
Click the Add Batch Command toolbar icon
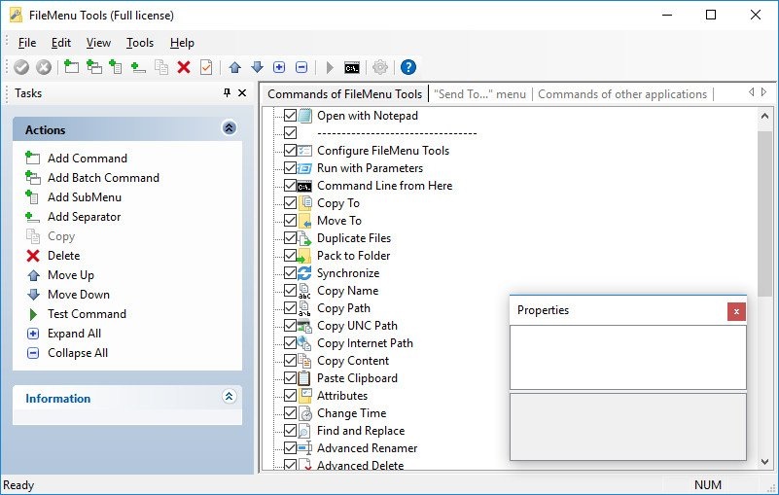(x=94, y=66)
